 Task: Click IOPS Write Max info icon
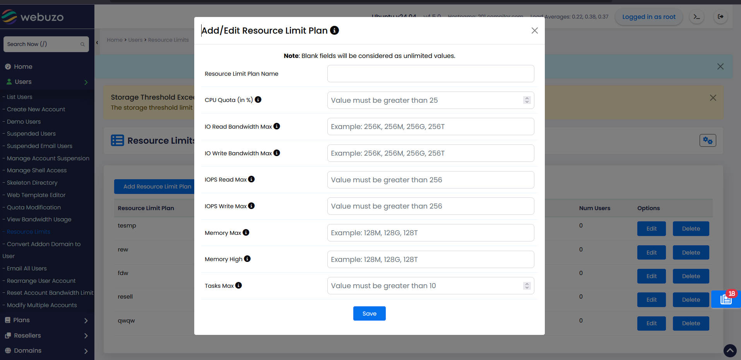(x=252, y=206)
